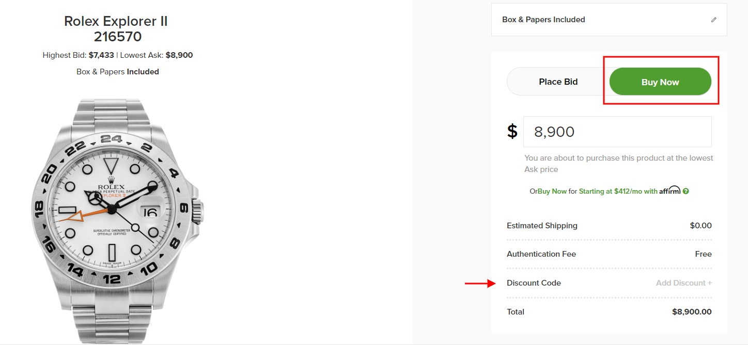Image resolution: width=748 pixels, height=345 pixels.
Task: Switch to the Place Bid option
Action: click(558, 82)
